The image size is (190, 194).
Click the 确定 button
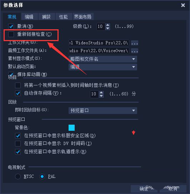[x=144, y=189]
